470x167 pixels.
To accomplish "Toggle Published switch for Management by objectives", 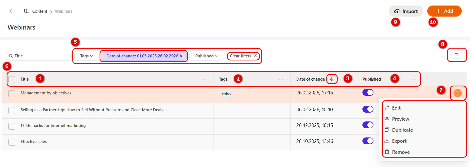I will coord(368,92).
